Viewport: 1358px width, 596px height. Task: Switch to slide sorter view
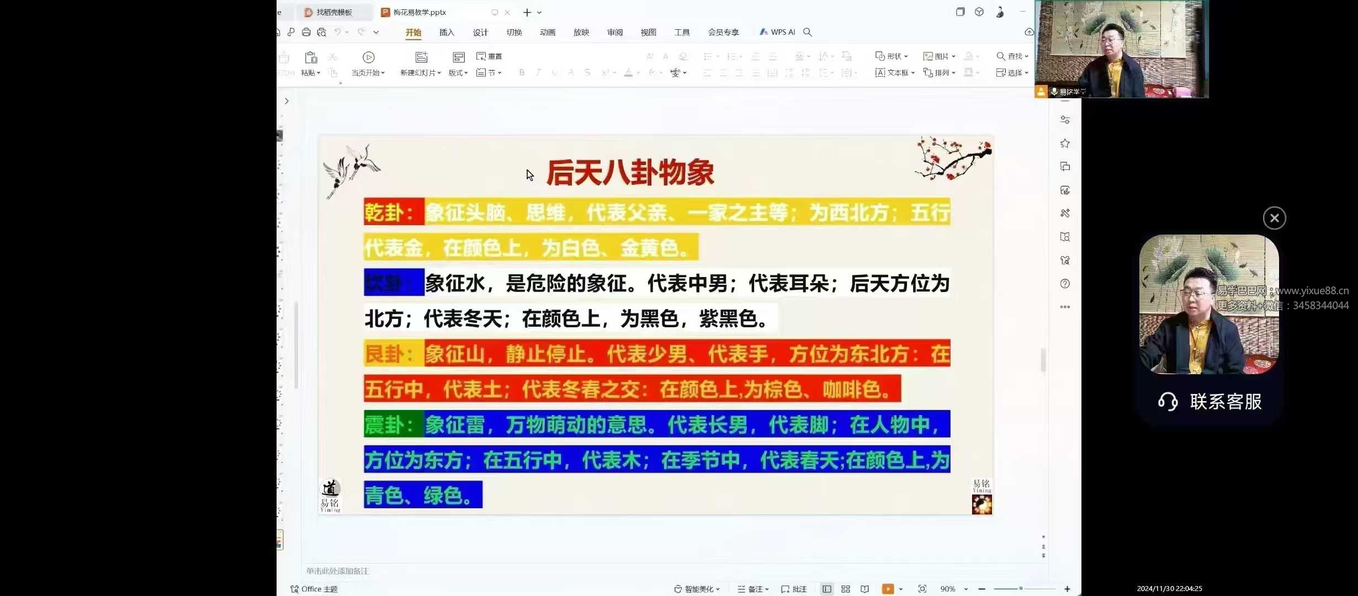(x=845, y=589)
